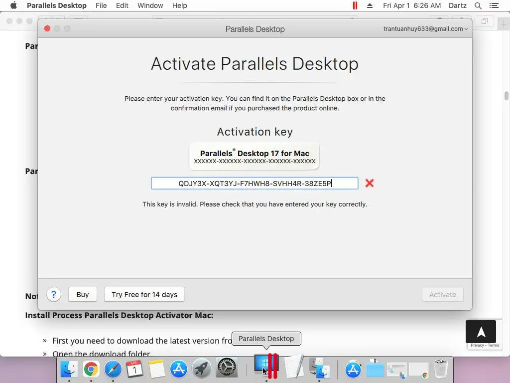The height and width of the screenshot is (383, 510).
Task: Click the scroll-to-top arrow button on webpage
Action: point(481,332)
